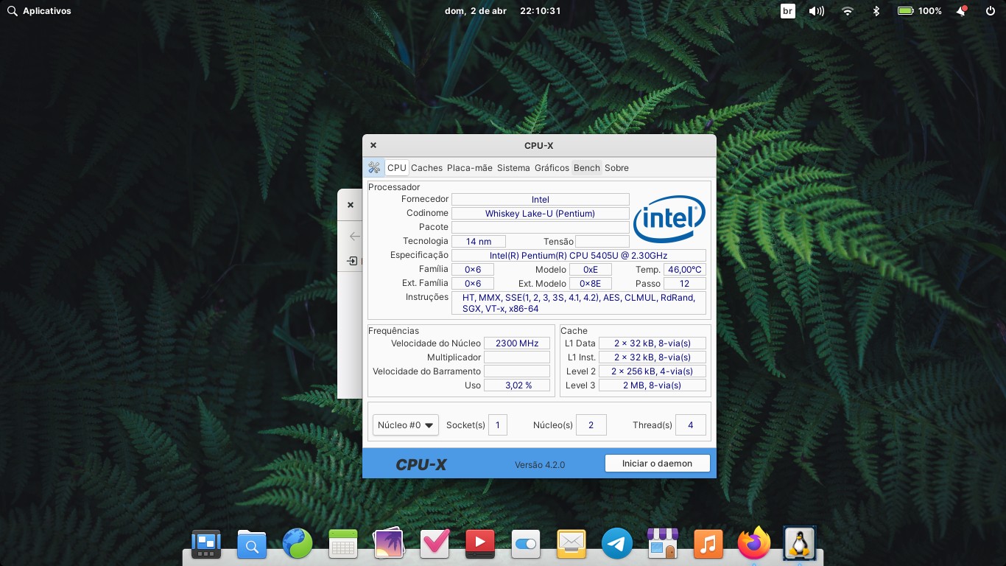Image resolution: width=1006 pixels, height=566 pixels.
Task: Click the 'Whiskey Lake-U (Pentium)' codename value
Action: (541, 214)
